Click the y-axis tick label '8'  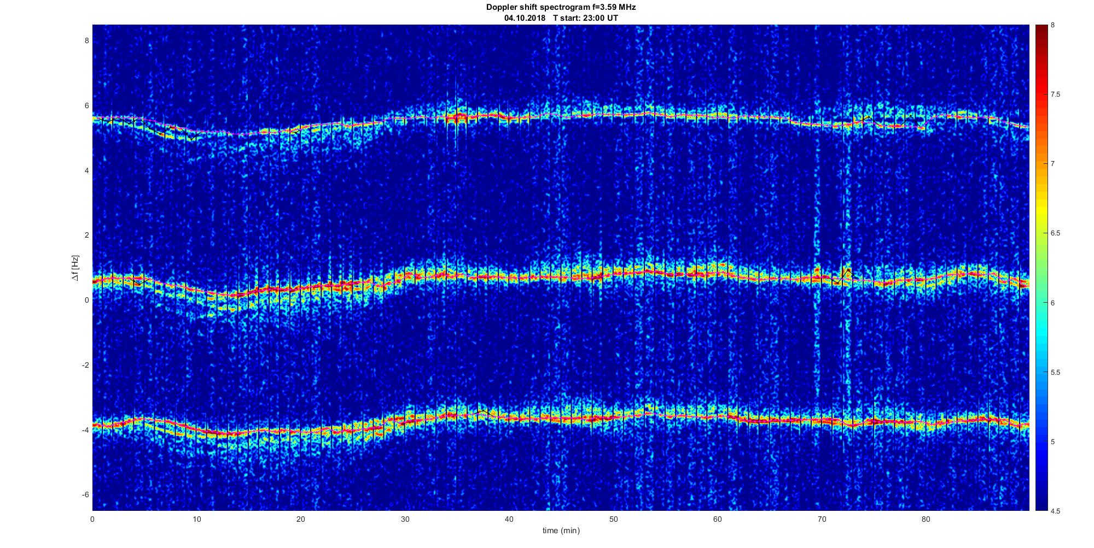point(86,41)
